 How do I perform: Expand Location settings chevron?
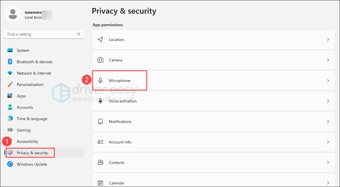[328, 40]
